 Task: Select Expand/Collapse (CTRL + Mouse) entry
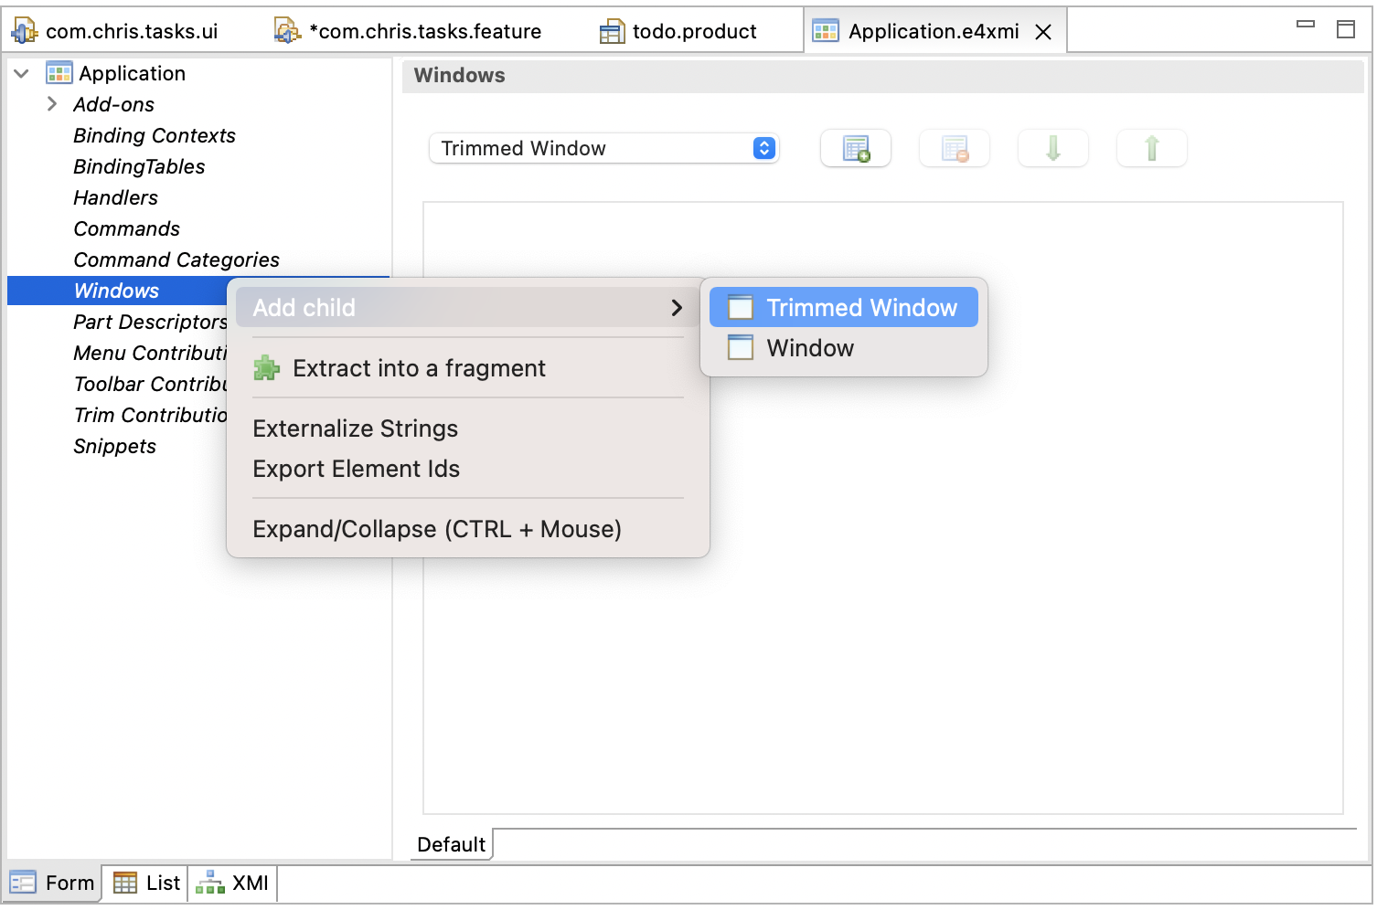(468, 529)
